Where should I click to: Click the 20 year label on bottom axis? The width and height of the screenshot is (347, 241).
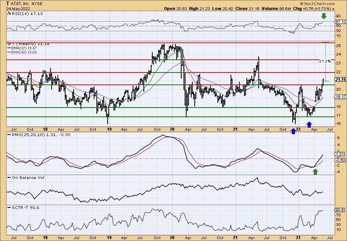[x=172, y=238]
